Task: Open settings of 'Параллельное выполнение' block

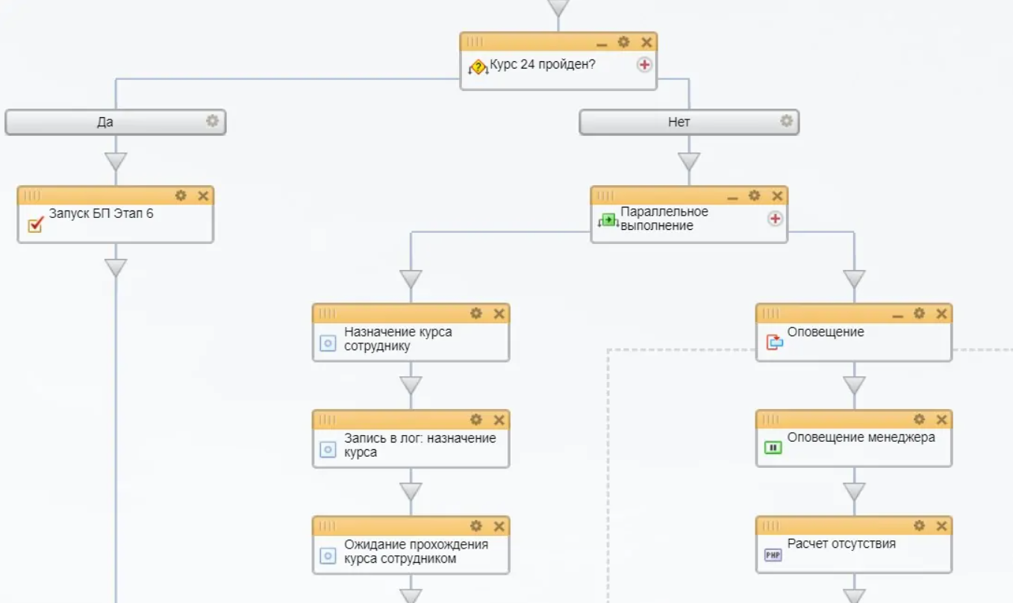Action: 755,196
